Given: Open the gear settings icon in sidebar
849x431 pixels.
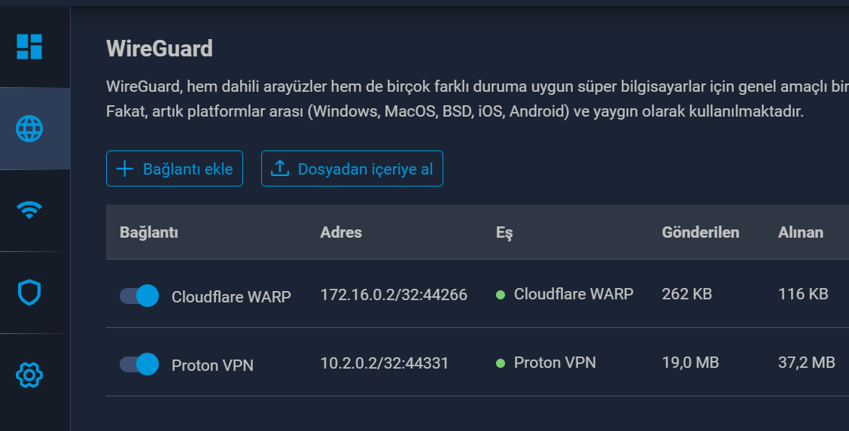Looking at the screenshot, I should (x=29, y=374).
